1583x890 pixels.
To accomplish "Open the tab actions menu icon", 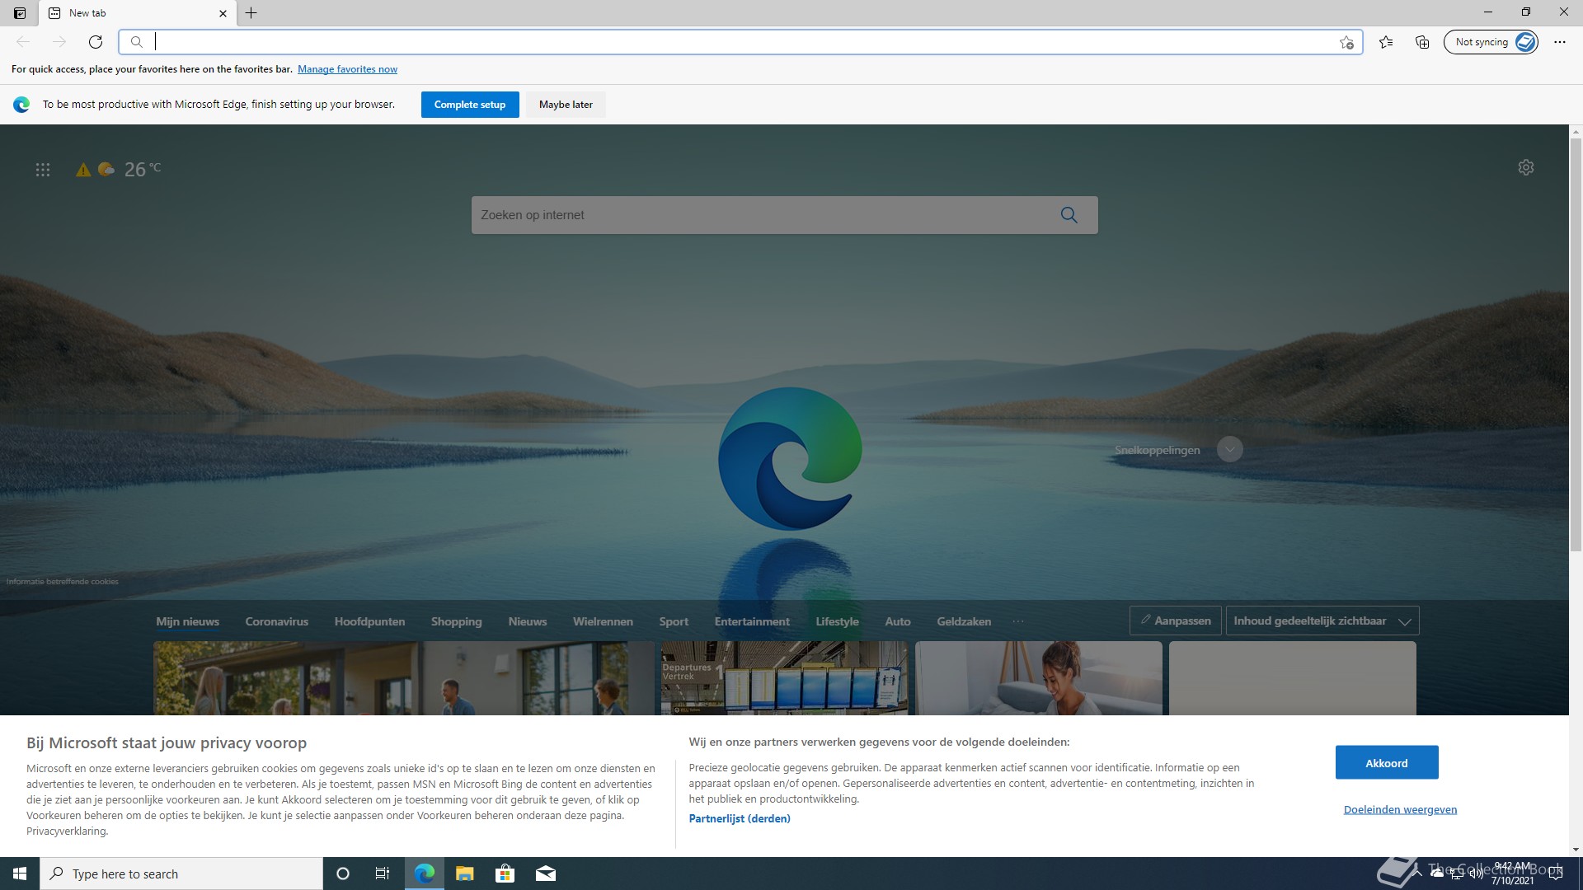I will (20, 13).
